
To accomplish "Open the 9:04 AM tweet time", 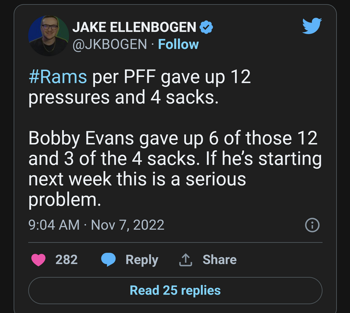I will click(54, 225).
